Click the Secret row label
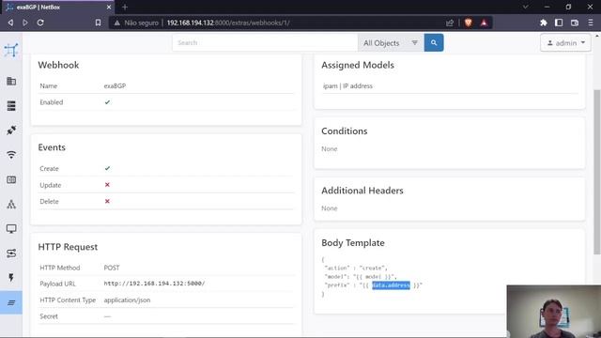Viewport: 601px width, 338px height. coord(49,316)
